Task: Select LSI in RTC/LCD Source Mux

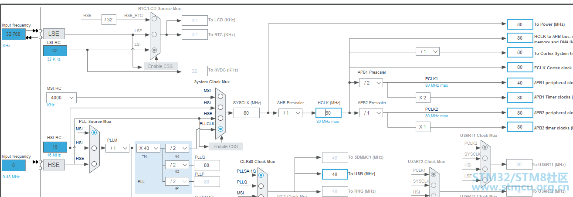Action: point(154,50)
